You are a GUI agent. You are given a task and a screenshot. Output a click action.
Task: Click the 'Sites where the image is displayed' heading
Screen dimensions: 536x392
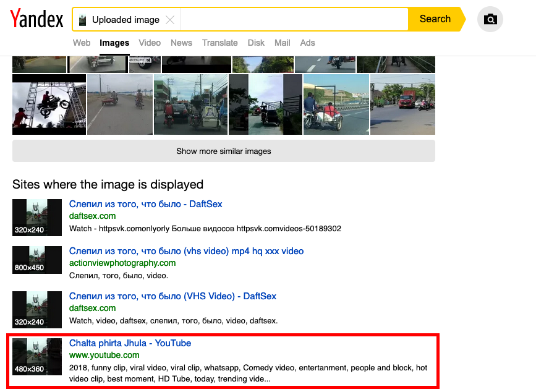coord(108,184)
